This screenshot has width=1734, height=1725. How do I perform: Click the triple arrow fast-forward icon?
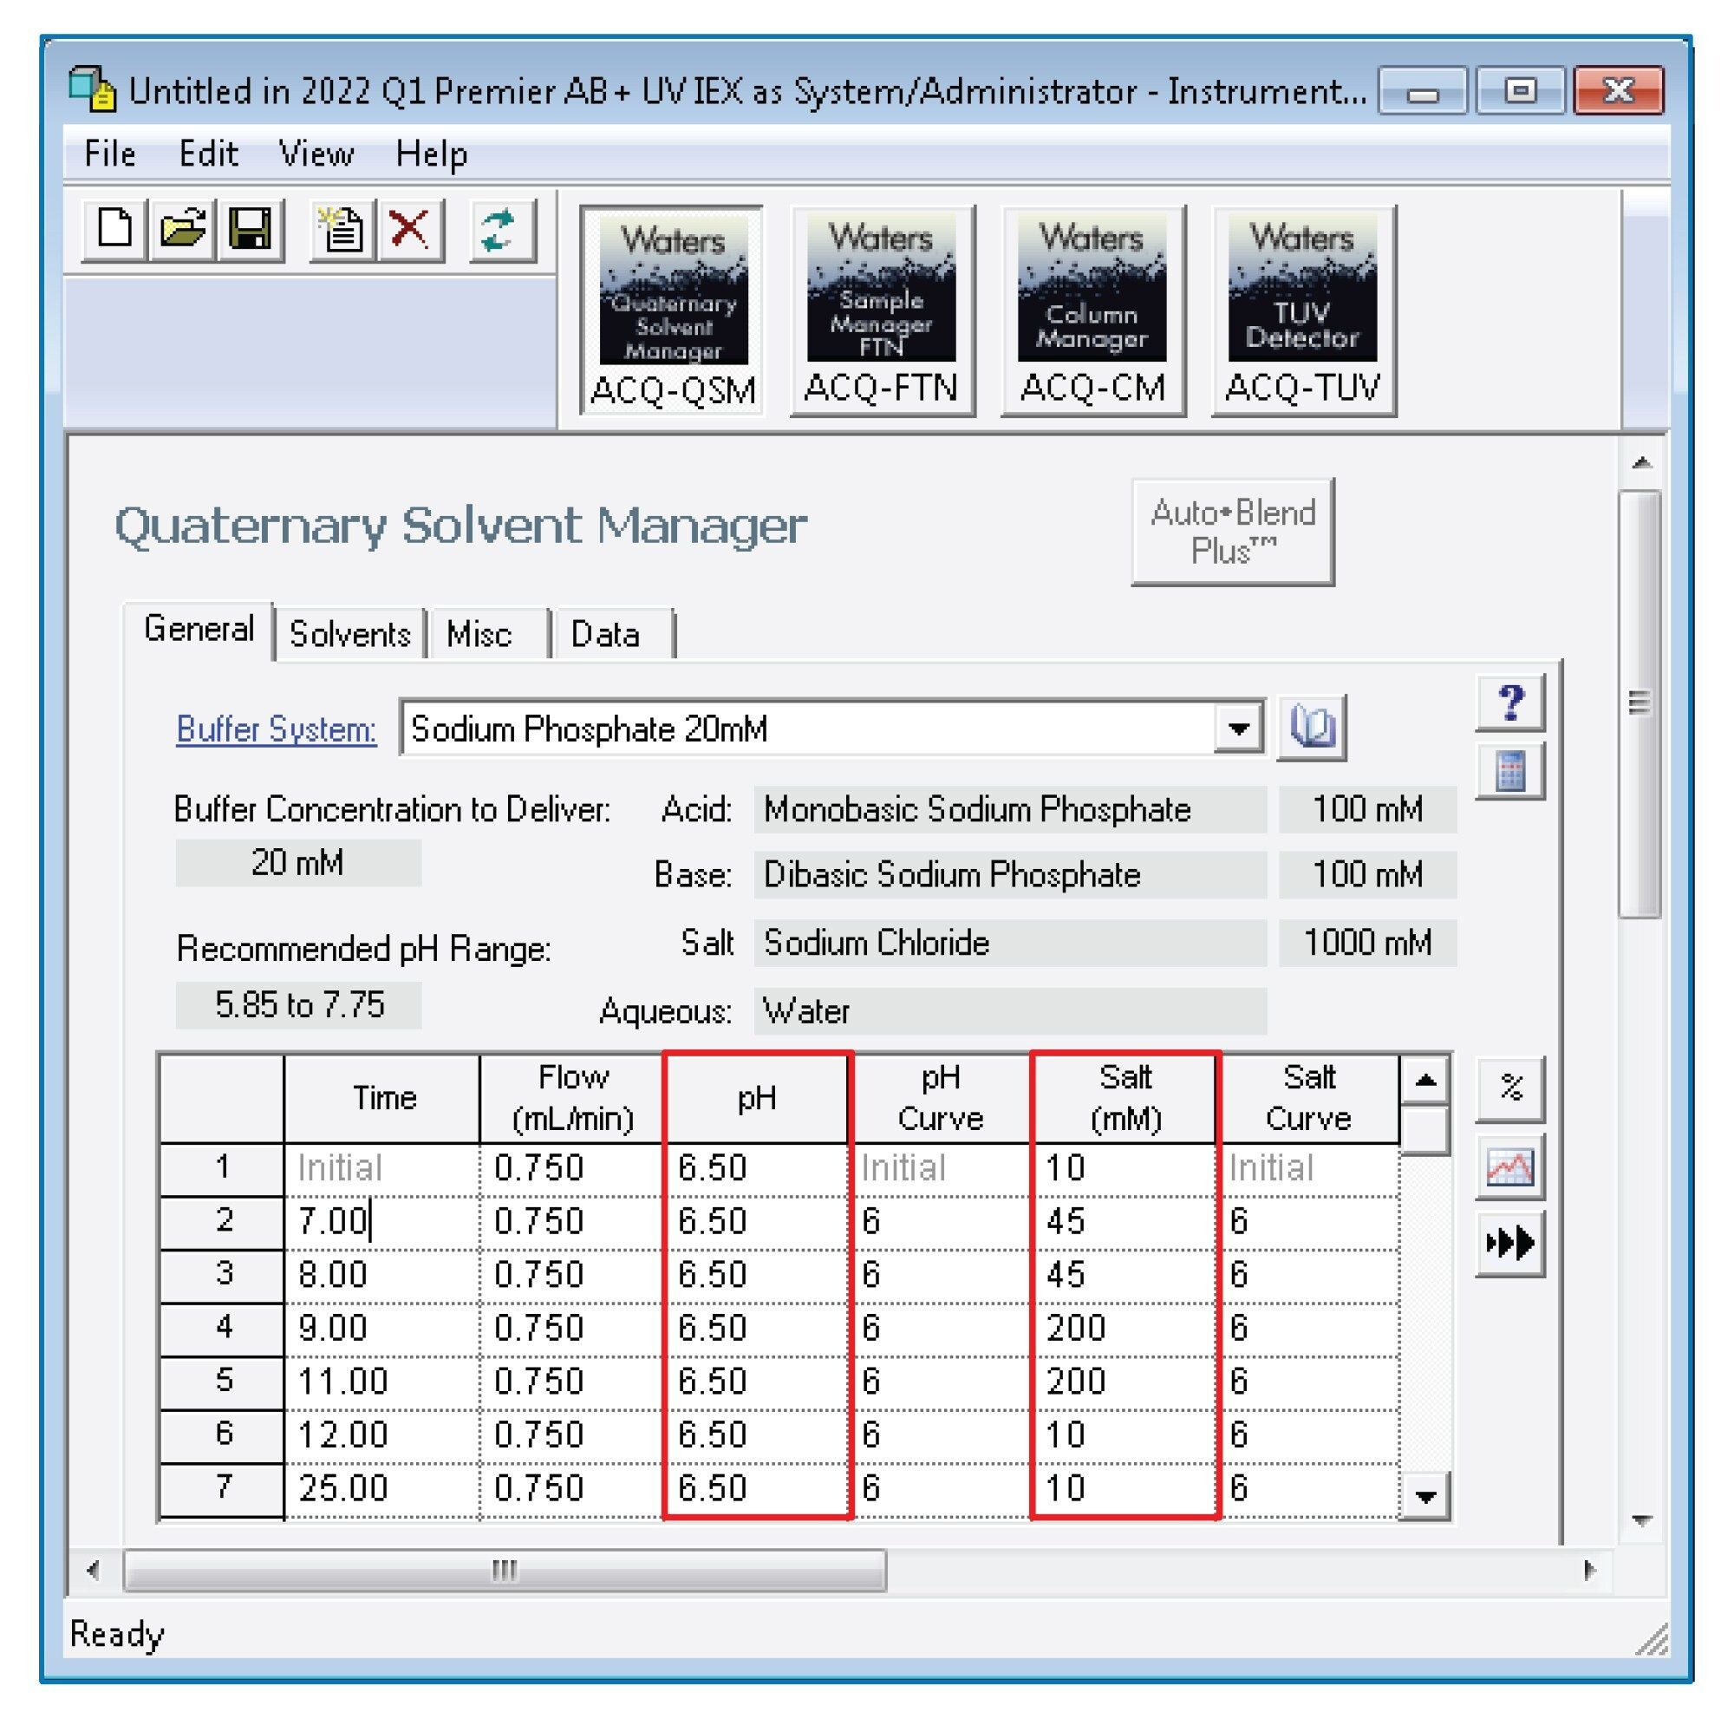[1510, 1244]
